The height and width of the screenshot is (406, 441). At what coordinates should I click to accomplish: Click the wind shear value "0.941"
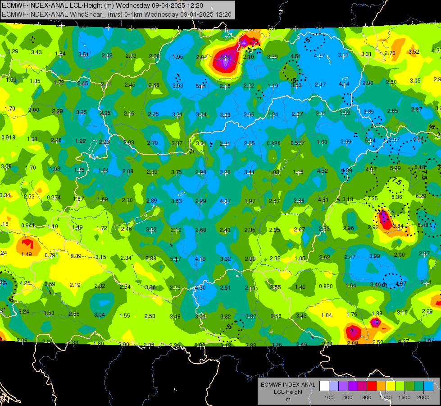click(28, 226)
